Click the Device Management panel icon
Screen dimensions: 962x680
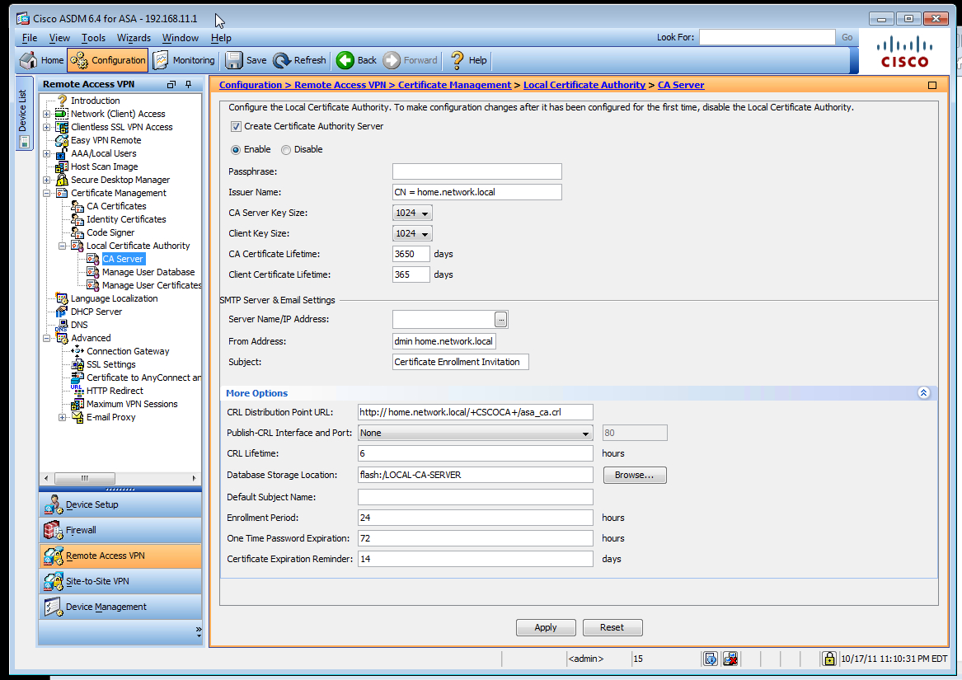point(53,607)
